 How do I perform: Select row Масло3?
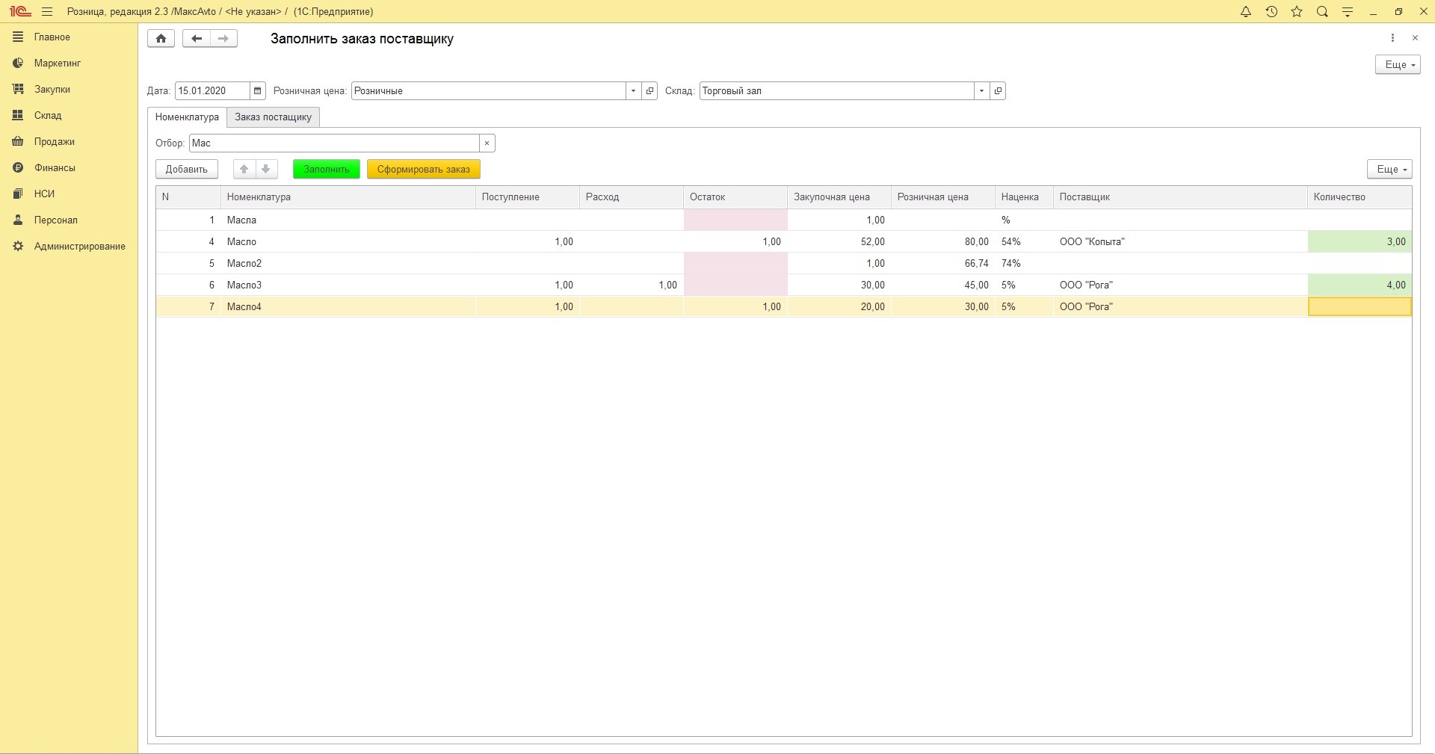click(x=783, y=285)
